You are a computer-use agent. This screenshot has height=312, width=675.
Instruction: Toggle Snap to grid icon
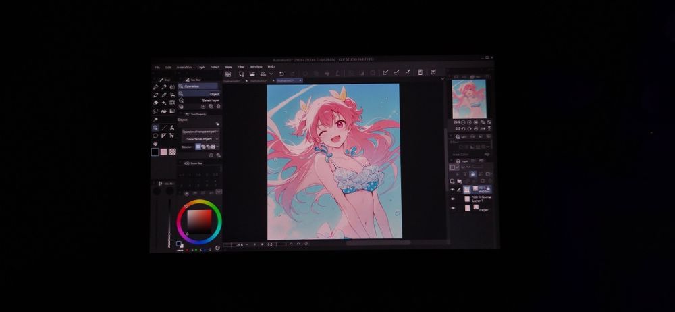click(407, 73)
